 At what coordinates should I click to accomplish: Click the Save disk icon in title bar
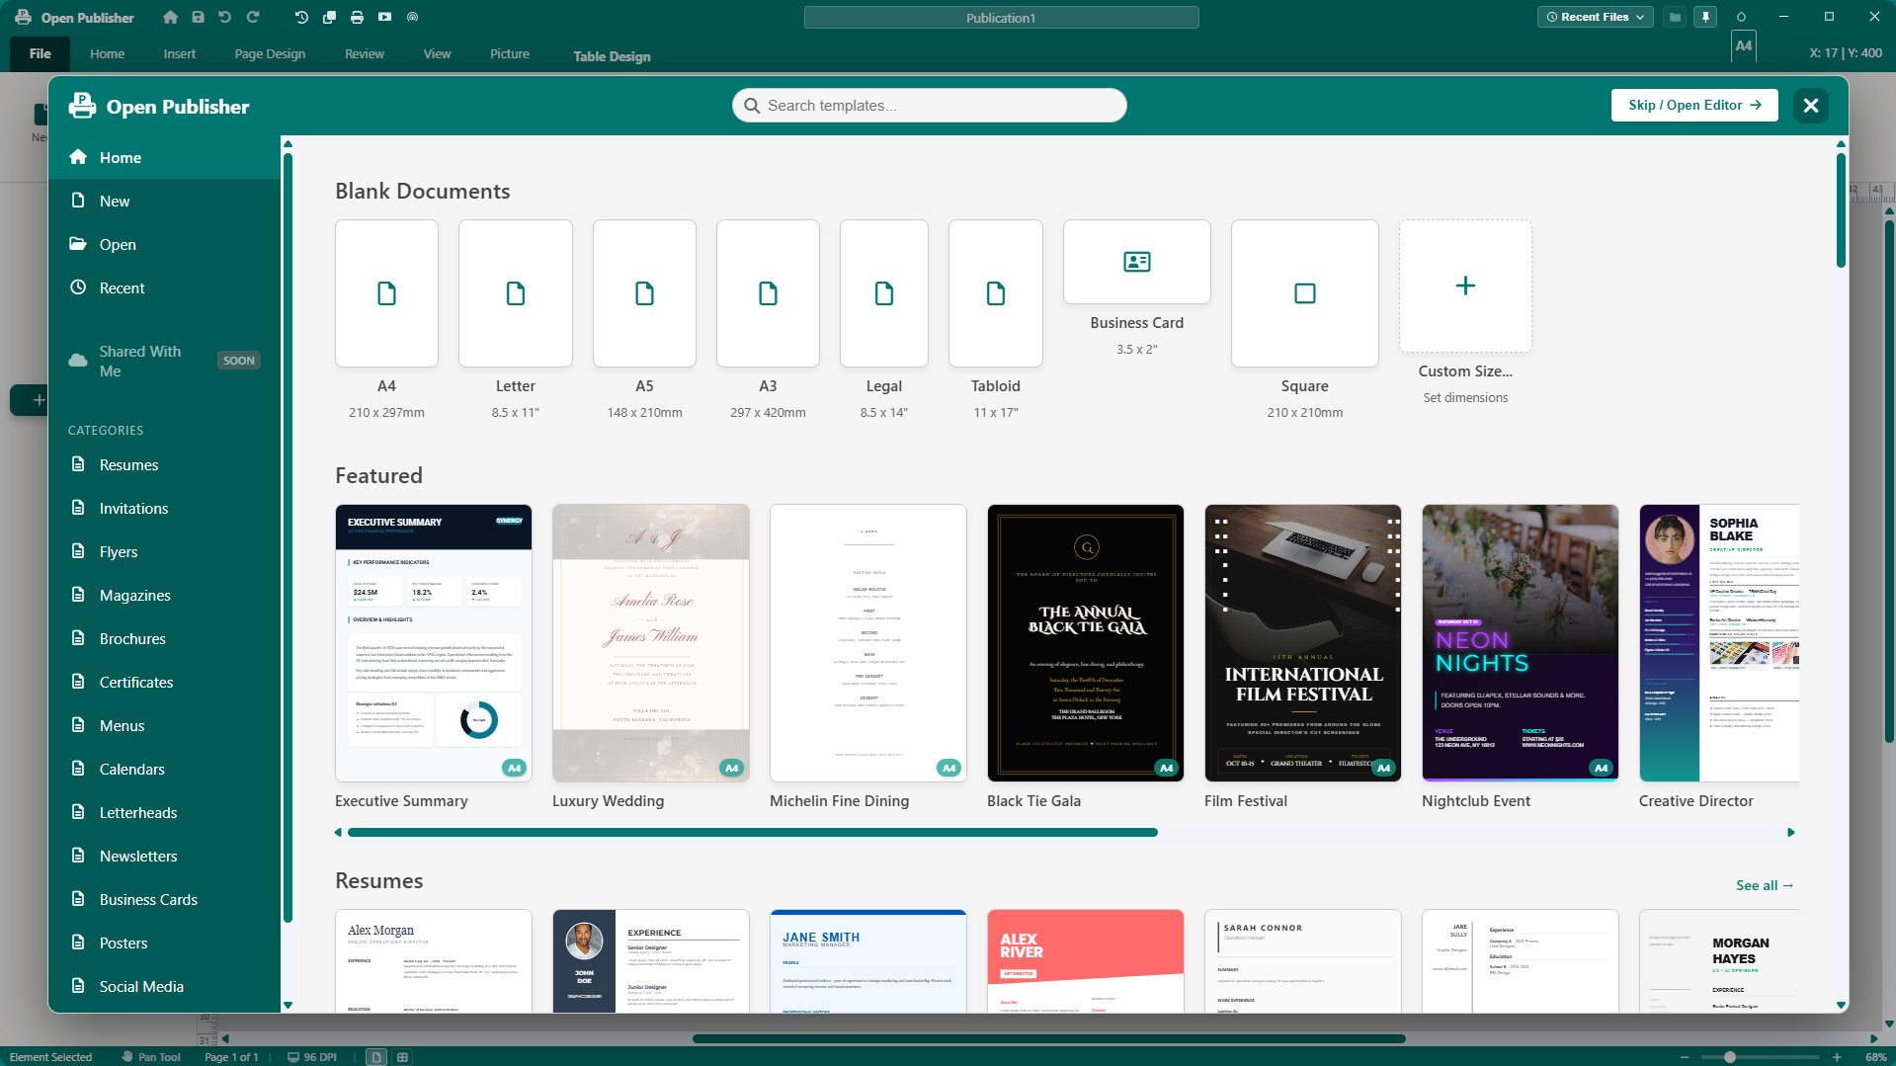pyautogui.click(x=198, y=17)
